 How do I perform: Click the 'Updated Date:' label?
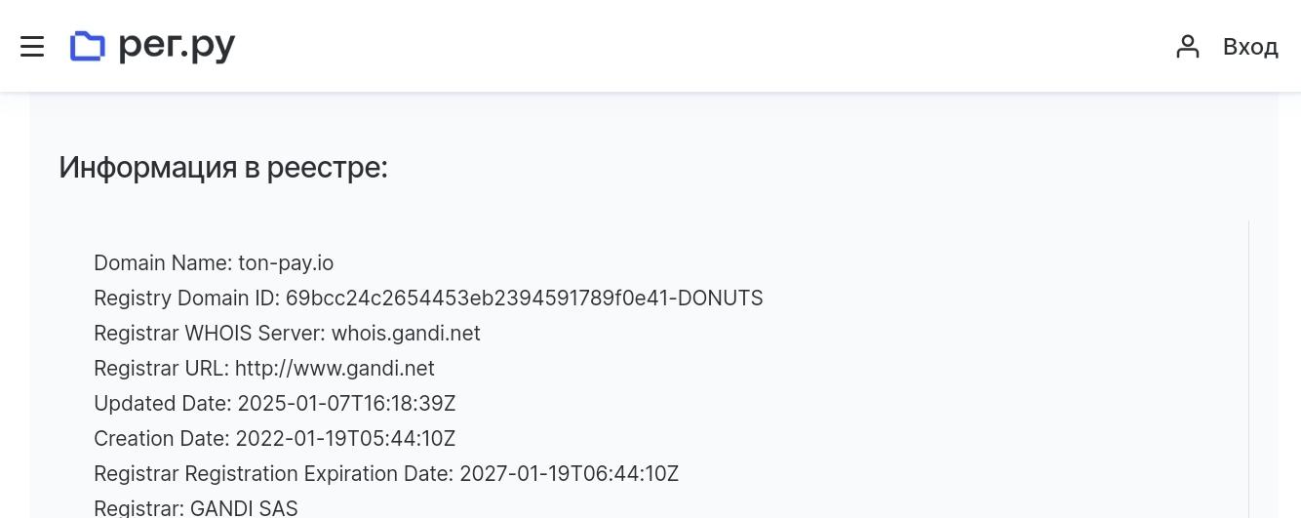click(163, 404)
